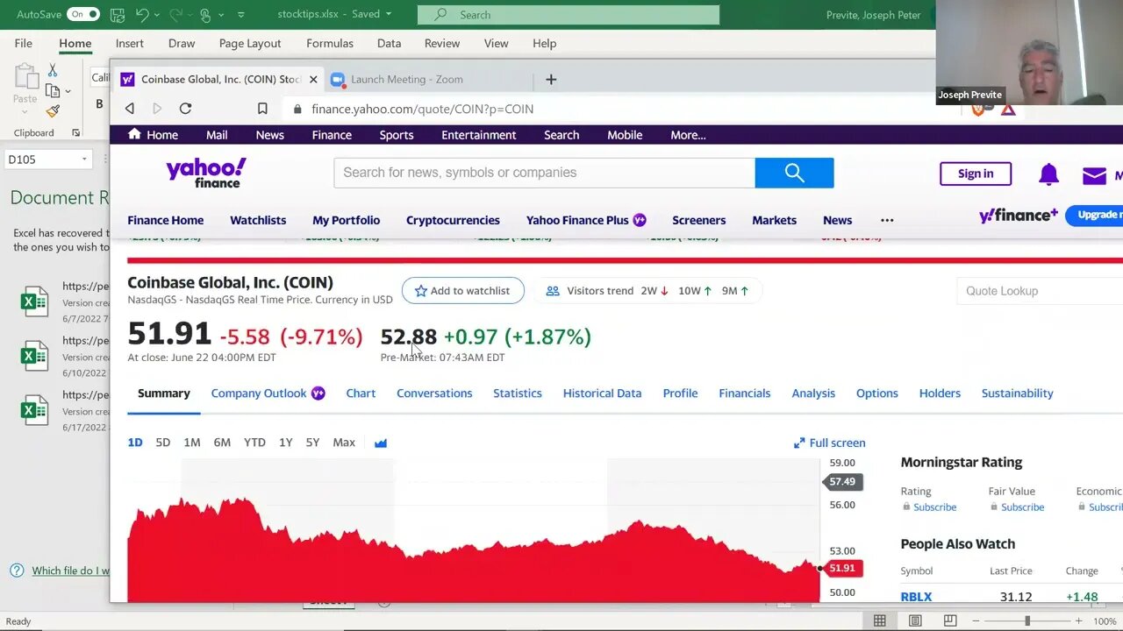
Task: Switch to the Draw ribbon tab
Action: click(182, 43)
